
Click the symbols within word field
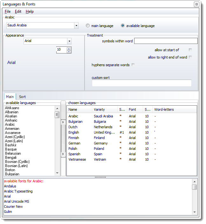coord(166,41)
